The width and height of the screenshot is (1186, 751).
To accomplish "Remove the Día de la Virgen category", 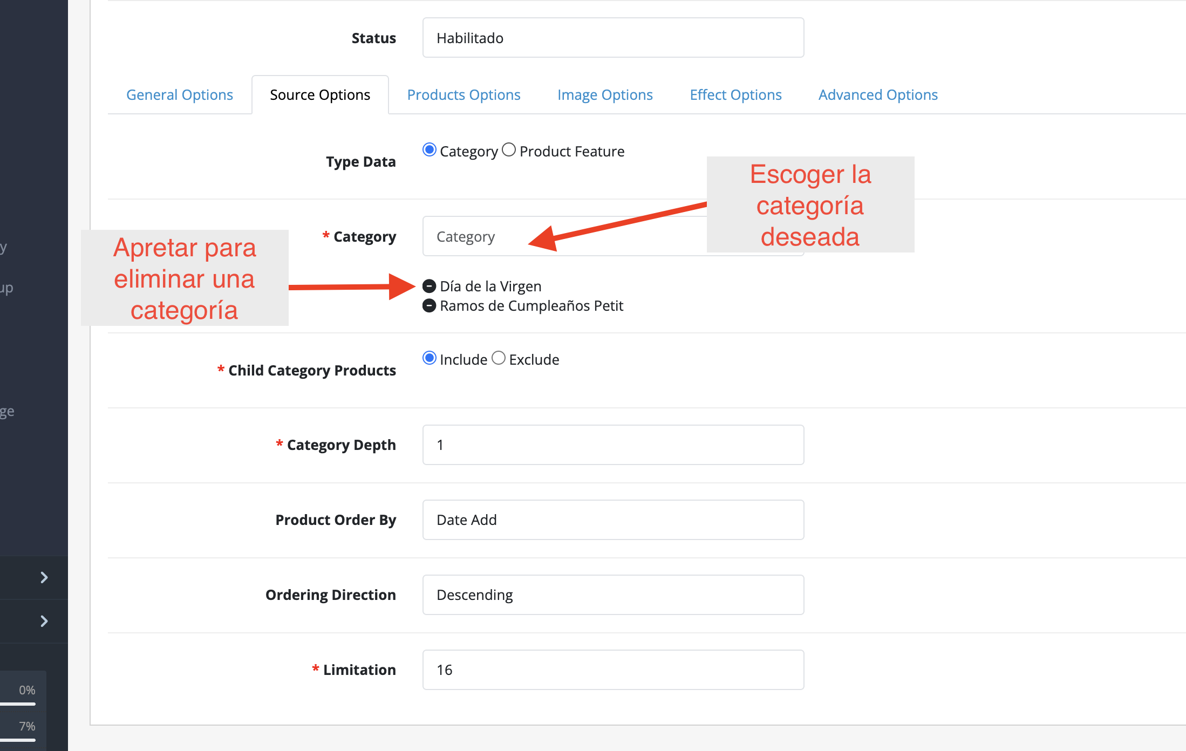I will coord(429,286).
